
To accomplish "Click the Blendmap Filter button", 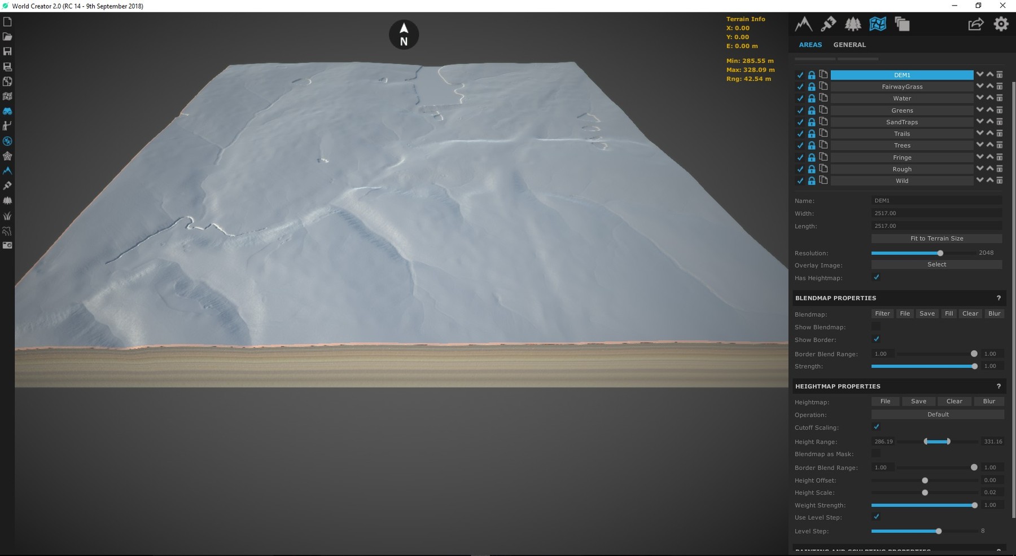I will [882, 314].
